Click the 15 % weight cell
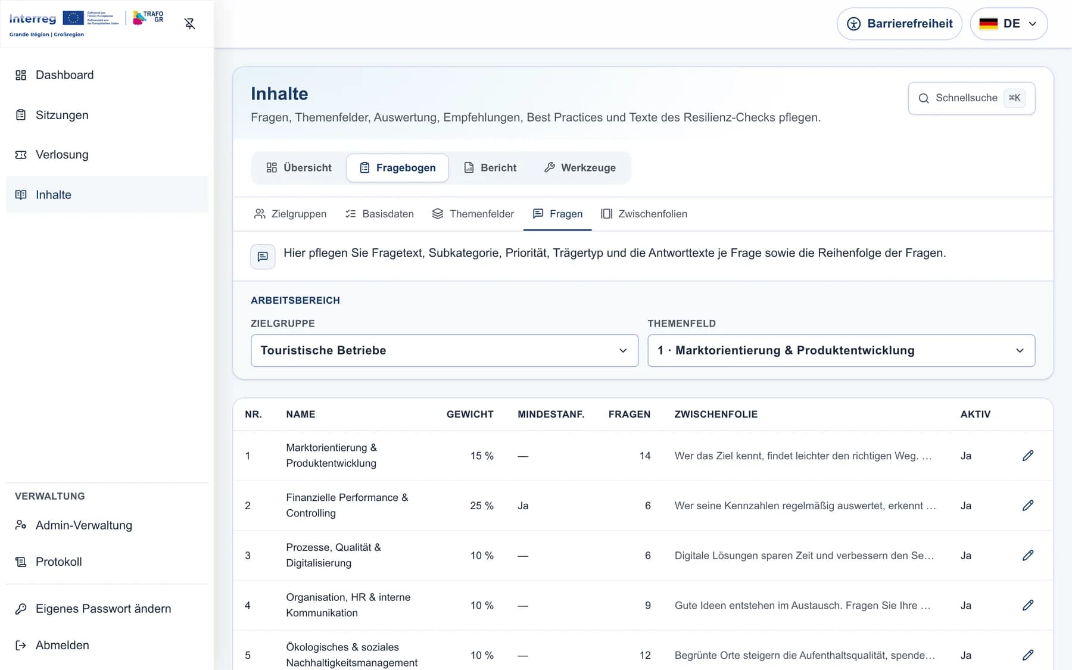The height and width of the screenshot is (670, 1072). tap(482, 456)
